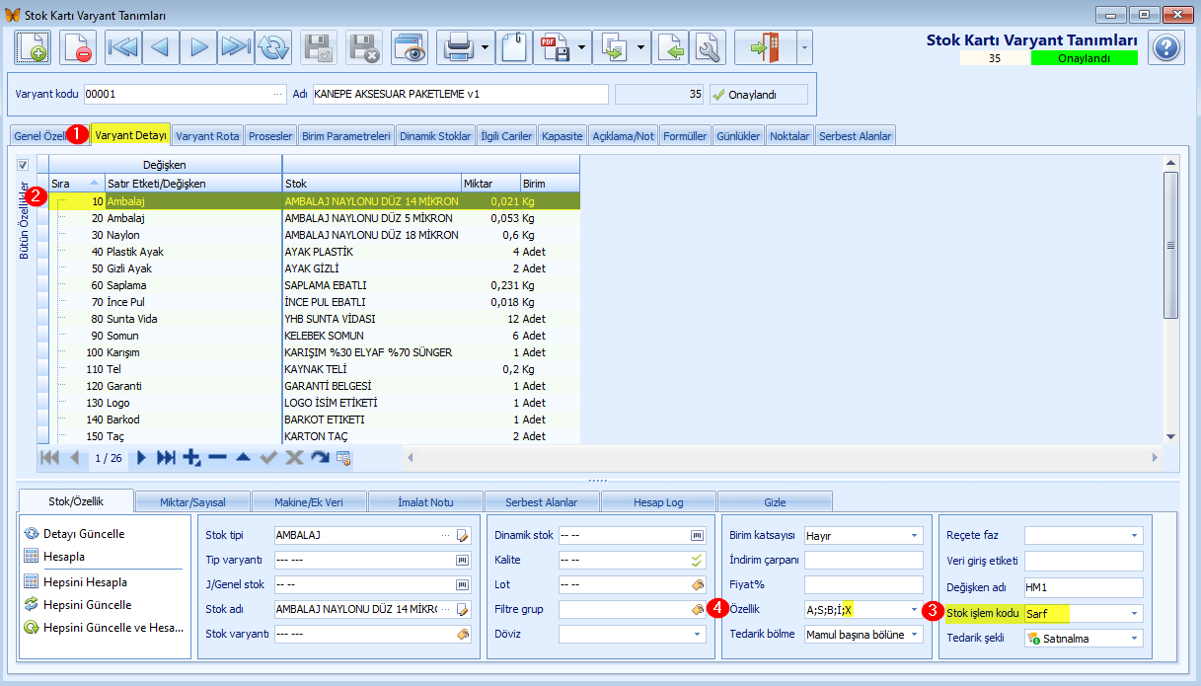The image size is (1201, 686).
Task: Open the PDF export options dropdown arrow
Action: pos(582,47)
